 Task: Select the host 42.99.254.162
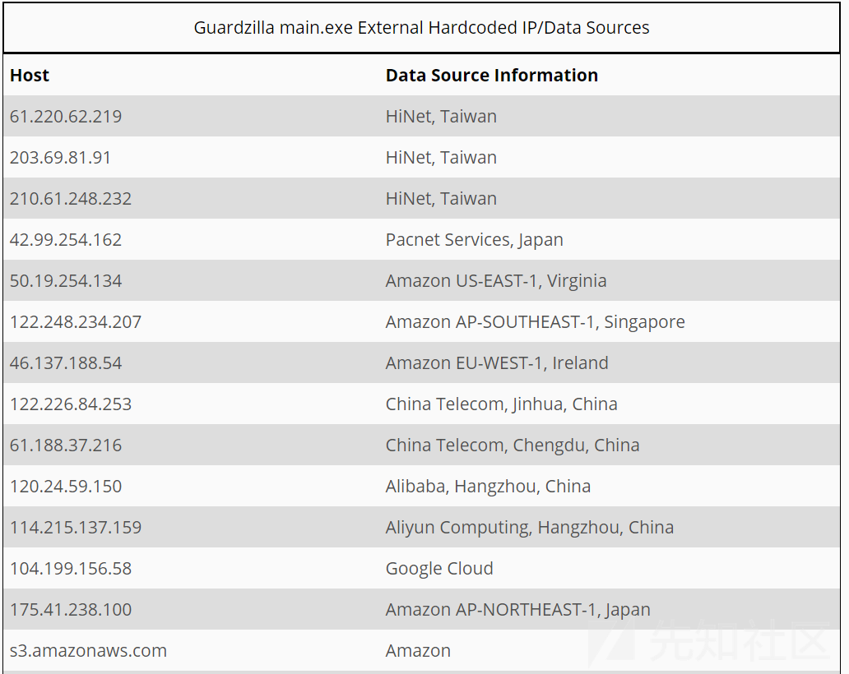point(66,240)
